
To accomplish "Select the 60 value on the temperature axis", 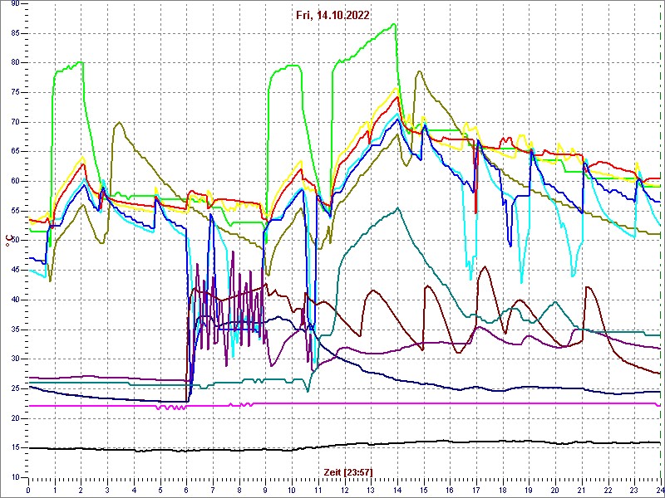I will (15, 182).
